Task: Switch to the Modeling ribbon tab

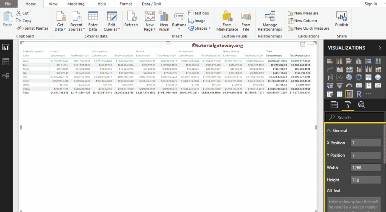Action: (x=76, y=4)
